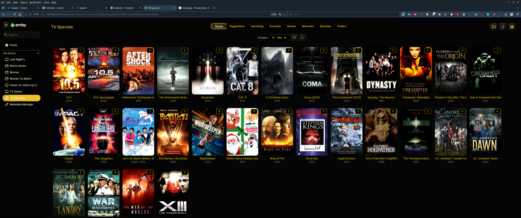
Task: Open the CAT. 8 poster
Action: point(242,71)
